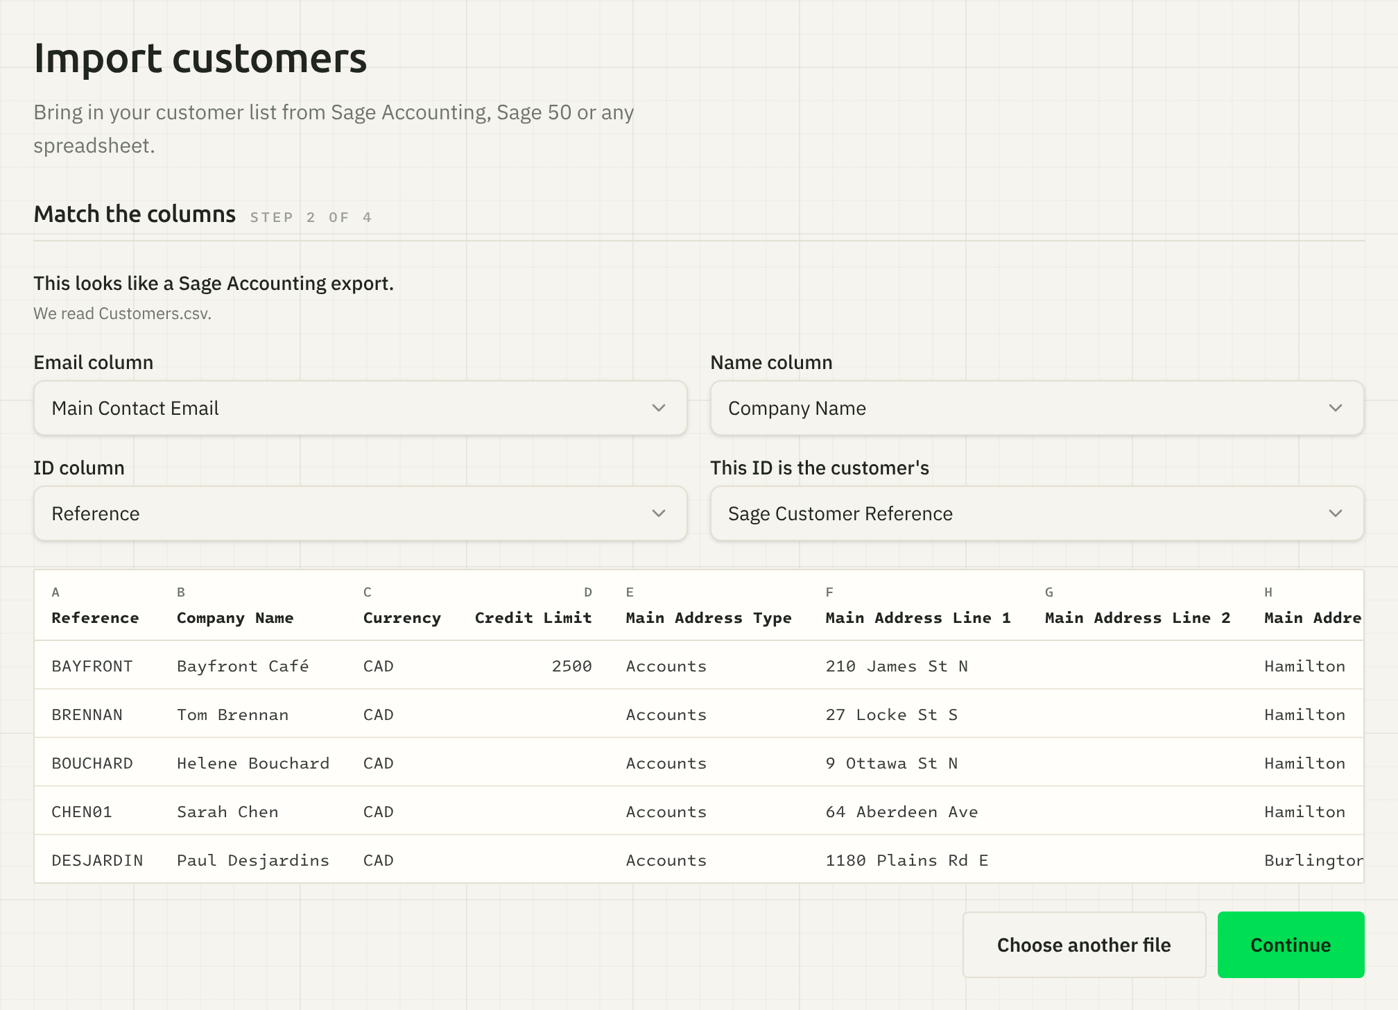Click the column letter A label
Image resolution: width=1398 pixels, height=1010 pixels.
[55, 592]
